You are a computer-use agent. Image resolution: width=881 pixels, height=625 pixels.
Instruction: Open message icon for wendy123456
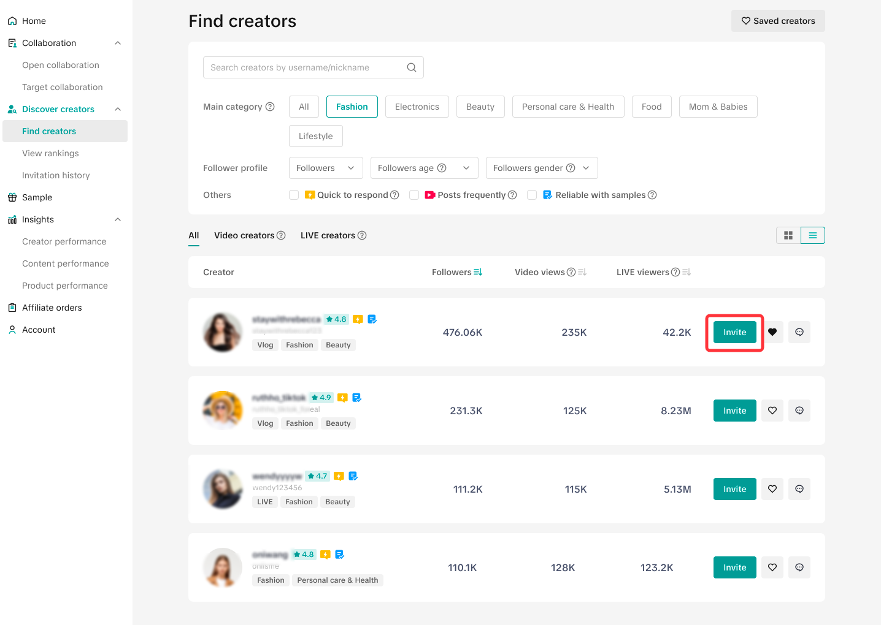coord(799,489)
